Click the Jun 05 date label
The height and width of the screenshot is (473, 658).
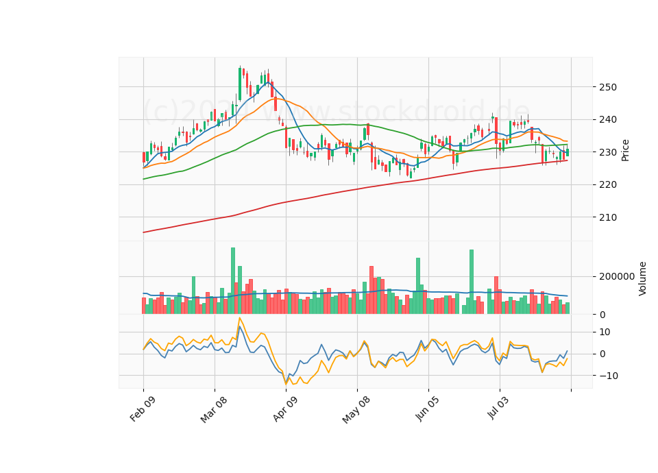coord(428,409)
